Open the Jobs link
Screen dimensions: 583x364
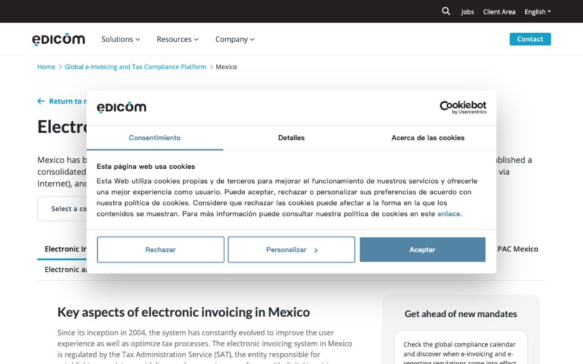[x=467, y=12]
